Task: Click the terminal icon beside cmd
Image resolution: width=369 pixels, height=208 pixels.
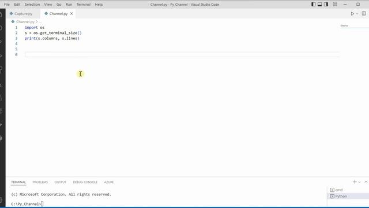Action: (x=332, y=190)
